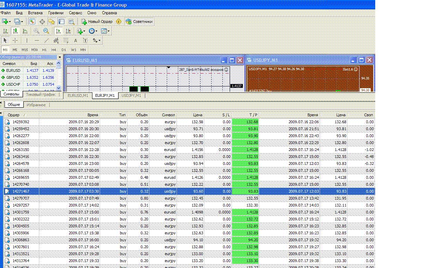Open the Terminal panel icon
This screenshot has width=427, height=268.
(x=61, y=22)
